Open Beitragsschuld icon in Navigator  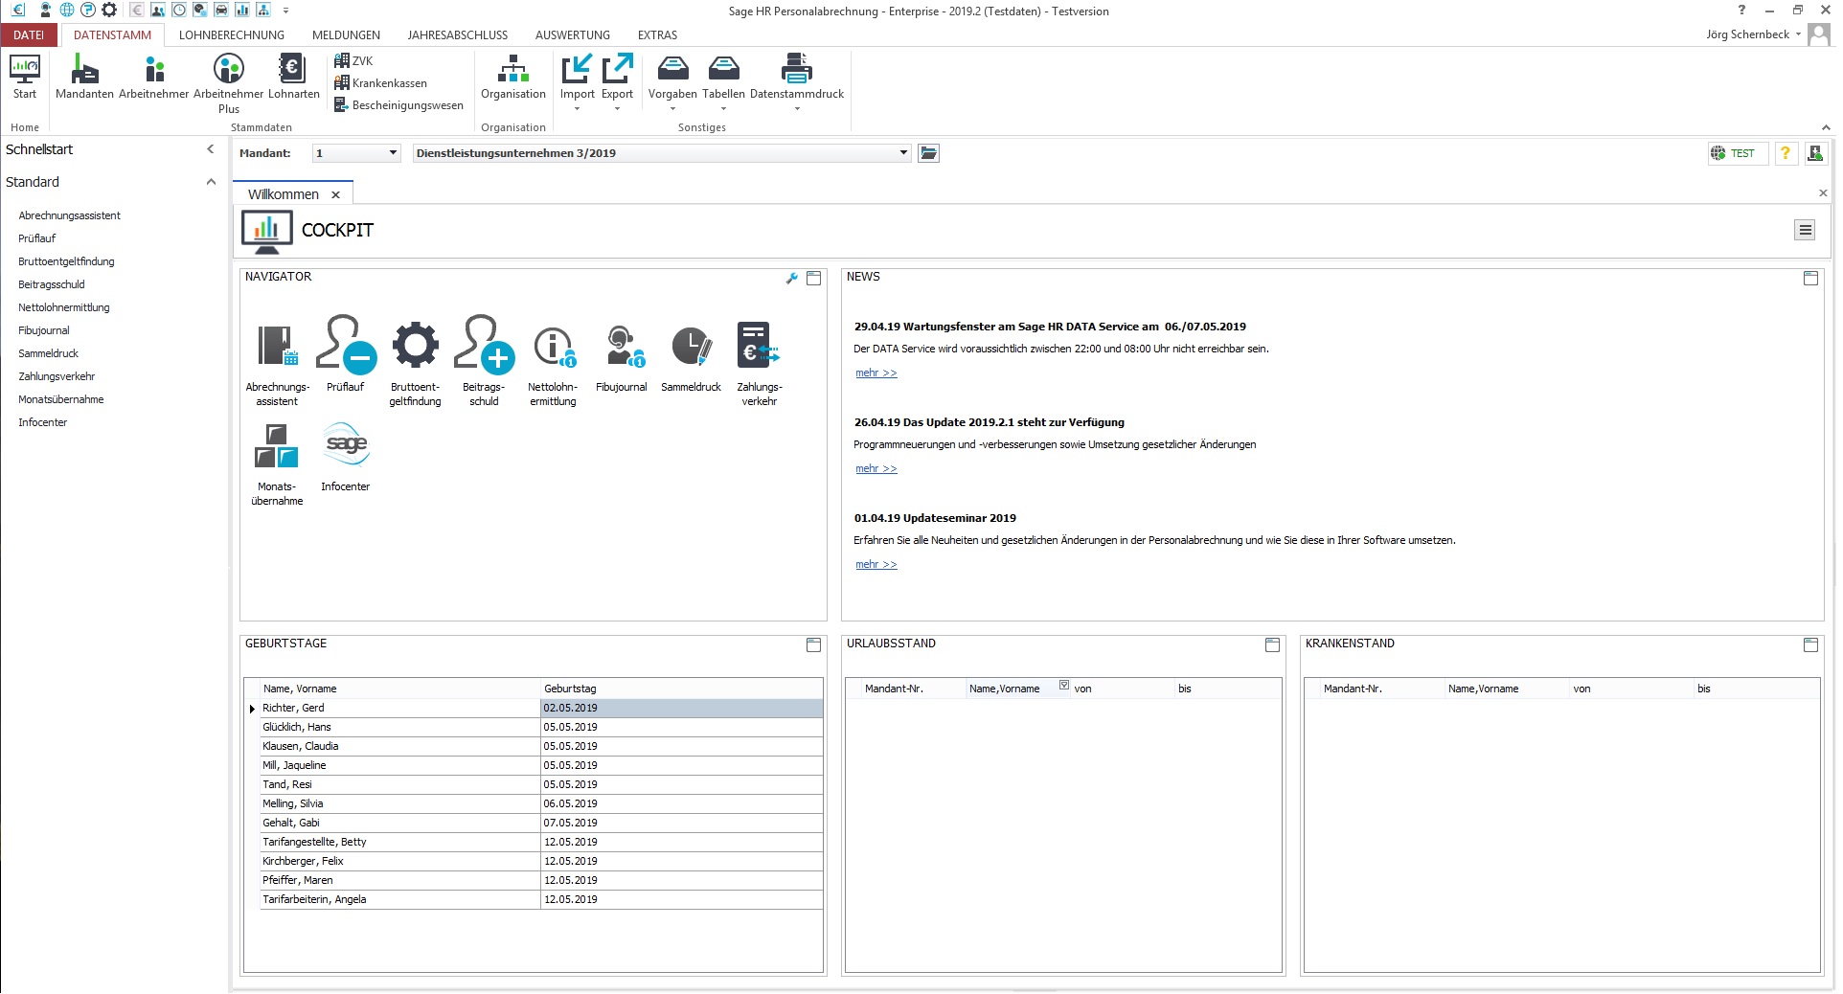click(x=484, y=360)
